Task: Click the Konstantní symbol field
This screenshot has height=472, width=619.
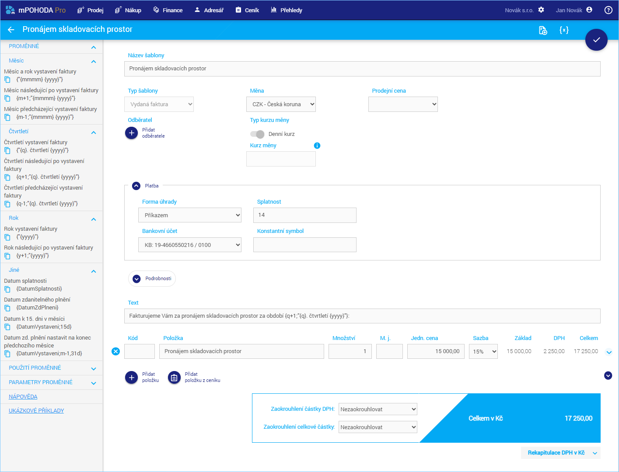Action: point(305,245)
